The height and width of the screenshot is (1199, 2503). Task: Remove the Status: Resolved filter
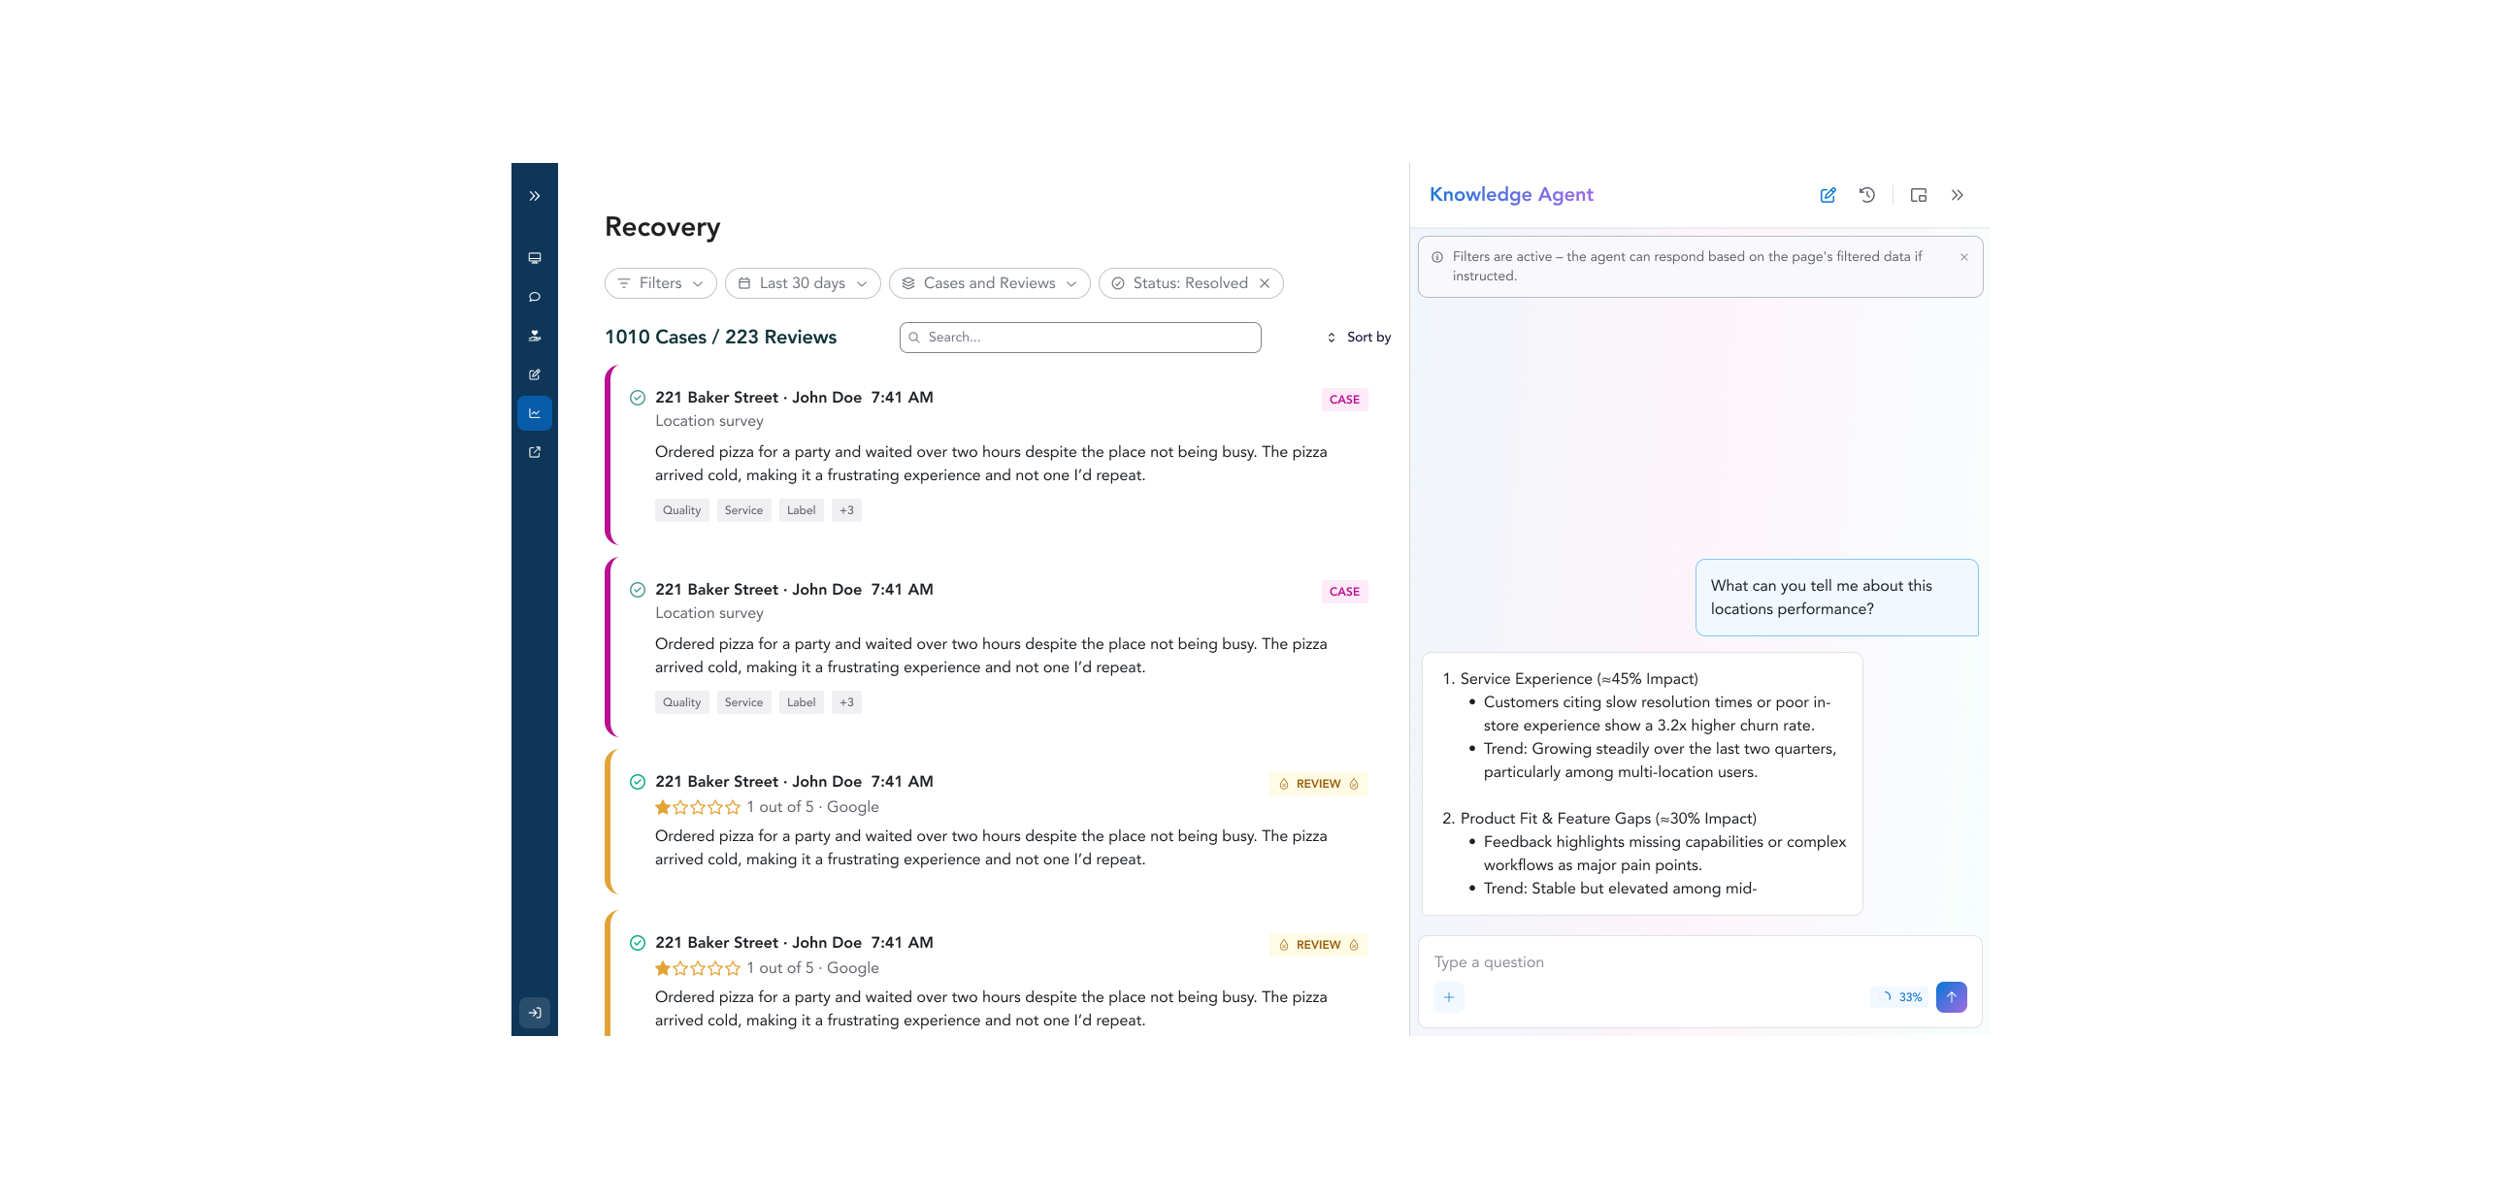click(1265, 283)
